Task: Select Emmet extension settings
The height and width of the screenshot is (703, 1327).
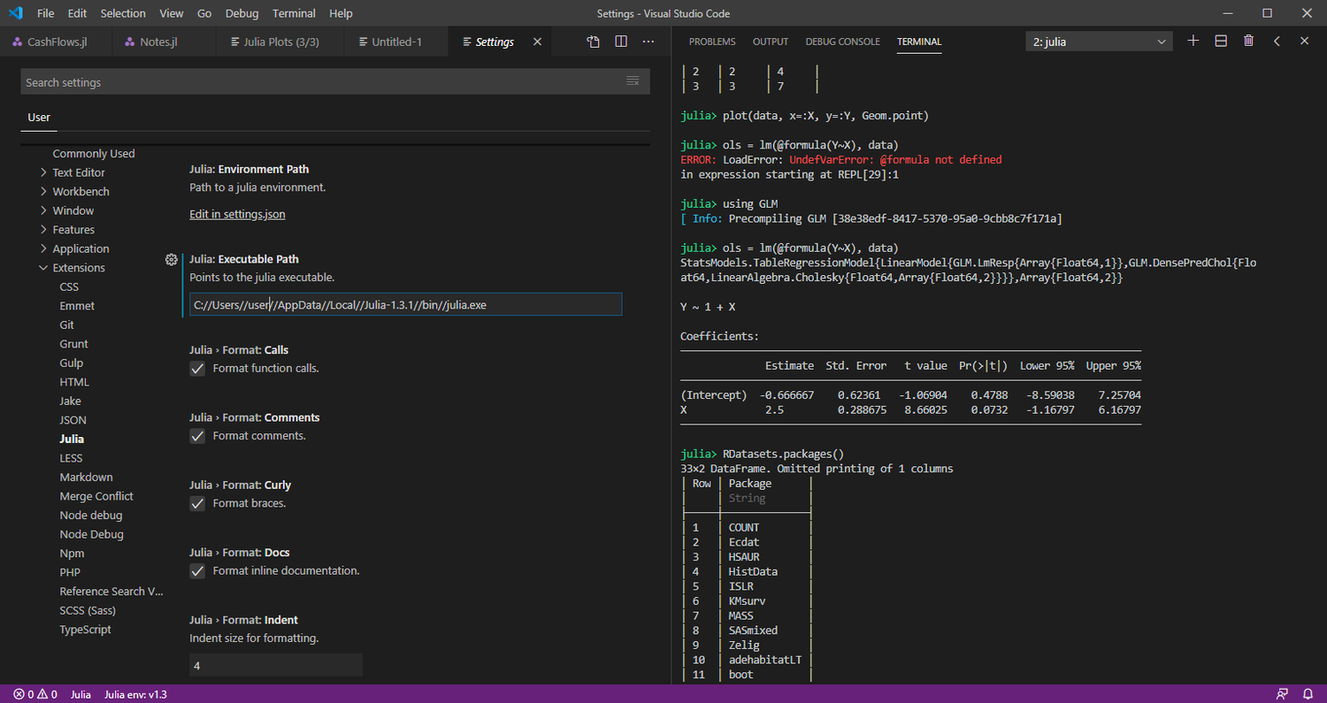Action: [x=77, y=306]
